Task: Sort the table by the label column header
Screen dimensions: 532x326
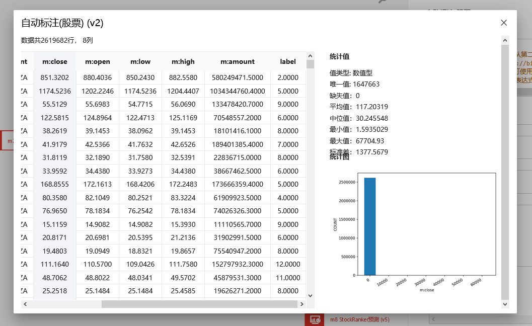Action: coord(288,61)
